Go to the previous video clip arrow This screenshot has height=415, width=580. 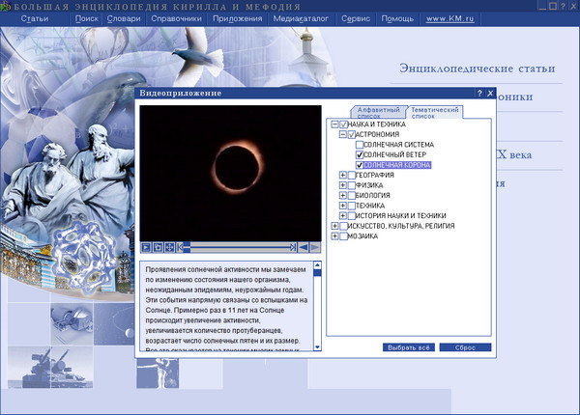[x=303, y=247]
